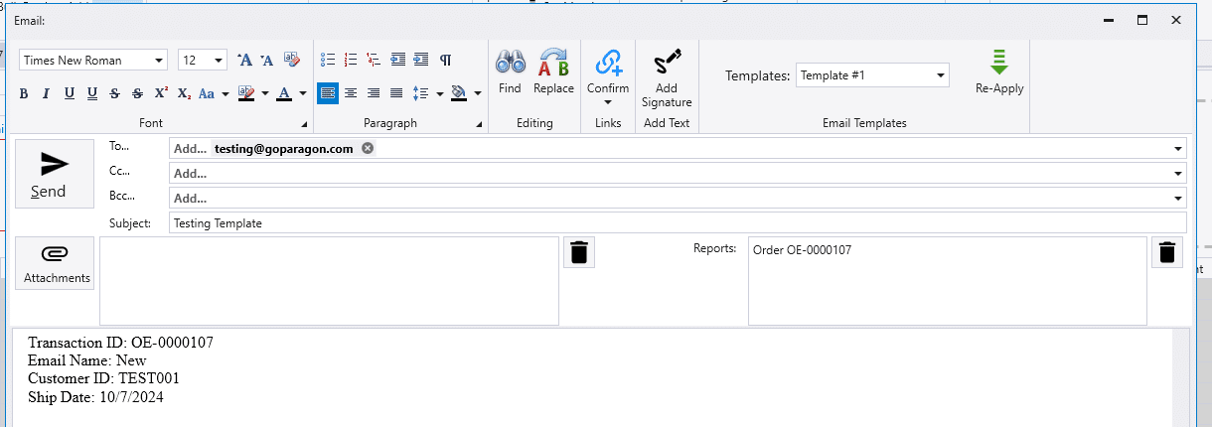Expand the Change Case dropdown arrow
Screen dimensions: 1212x427
pos(226,94)
